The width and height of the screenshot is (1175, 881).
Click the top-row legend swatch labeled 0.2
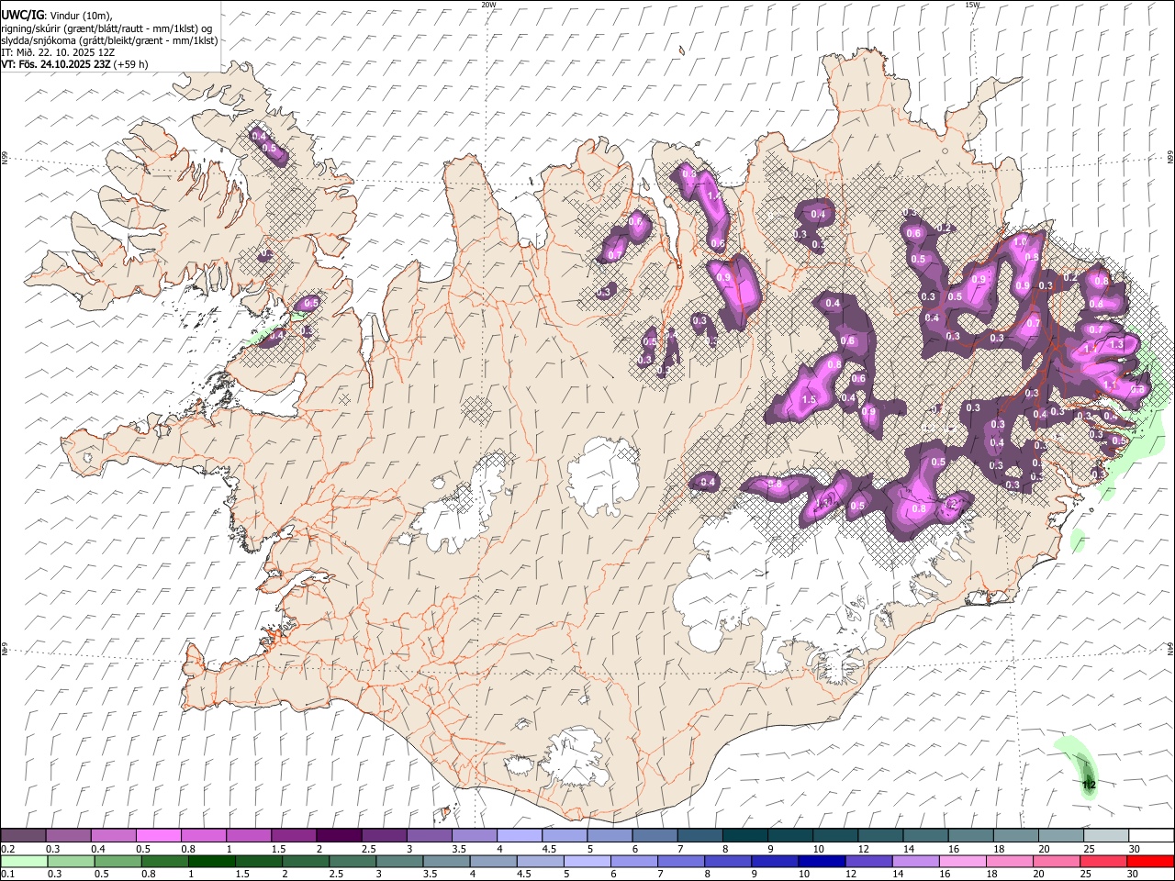[x=23, y=835]
